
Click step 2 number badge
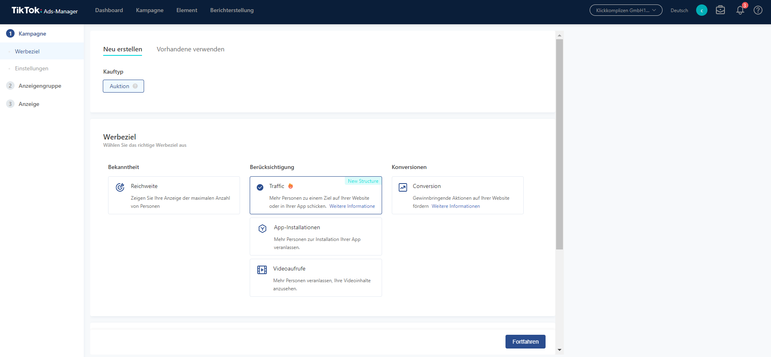point(11,86)
